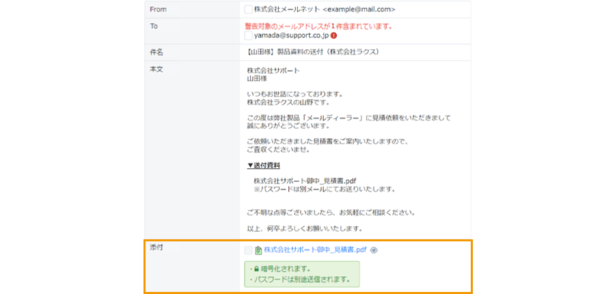Screen dimensions: 615x294
Task: Click the recipient address yamada@support.co.jp
Action: (291, 35)
